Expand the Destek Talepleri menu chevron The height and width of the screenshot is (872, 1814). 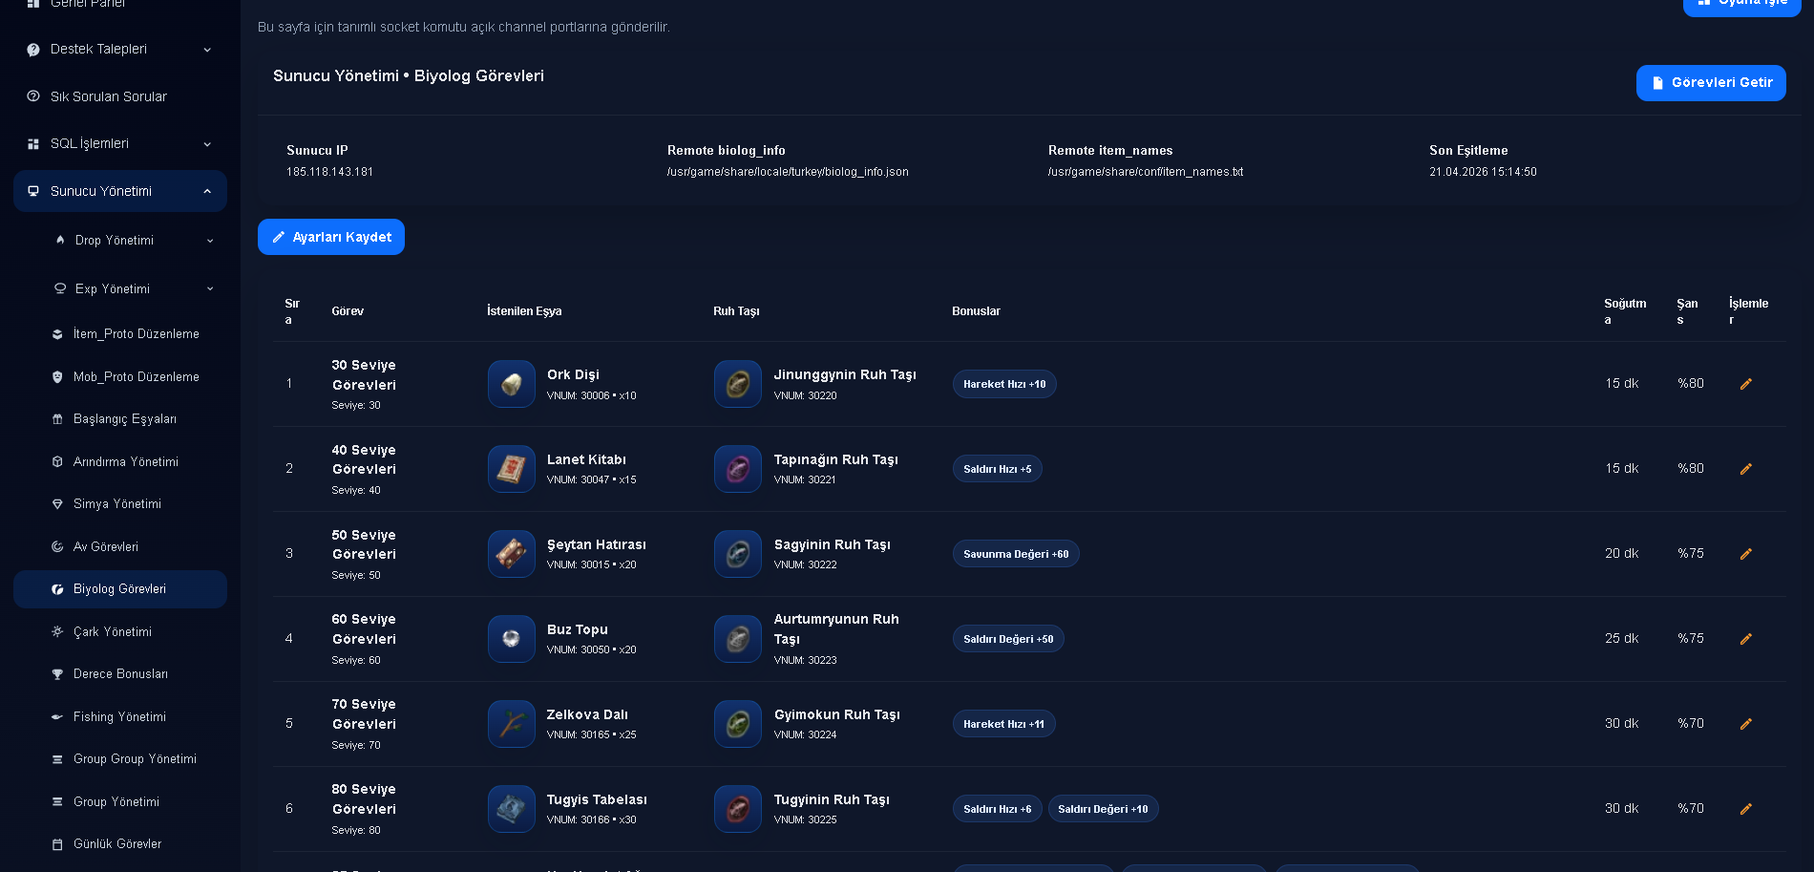pos(207,50)
